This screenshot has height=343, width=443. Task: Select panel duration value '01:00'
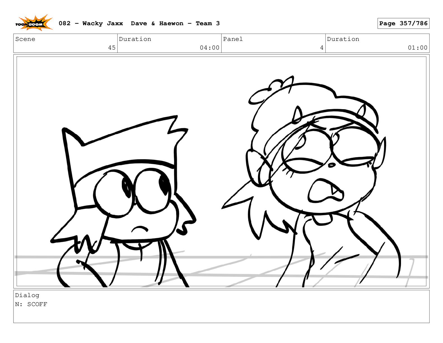(418, 48)
